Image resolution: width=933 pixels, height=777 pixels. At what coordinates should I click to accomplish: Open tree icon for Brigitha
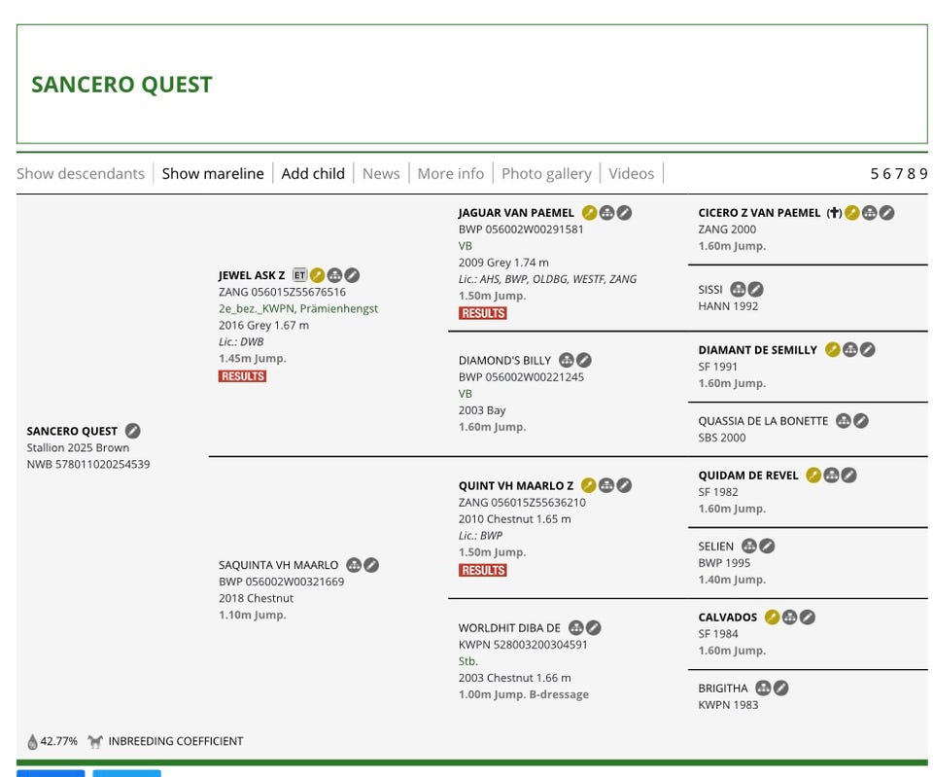763,689
